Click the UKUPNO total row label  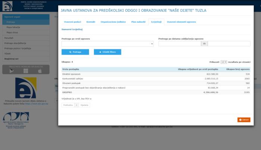click(x=67, y=92)
